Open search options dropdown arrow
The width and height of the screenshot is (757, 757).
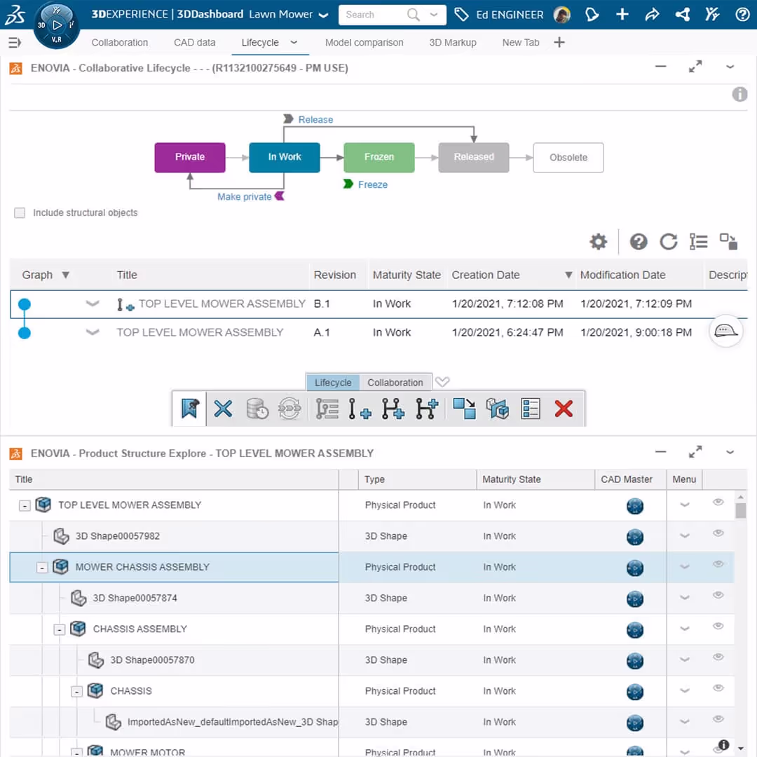coord(434,15)
